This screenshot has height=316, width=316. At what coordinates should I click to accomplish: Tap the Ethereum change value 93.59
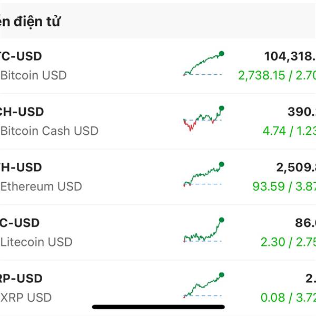[269, 186]
